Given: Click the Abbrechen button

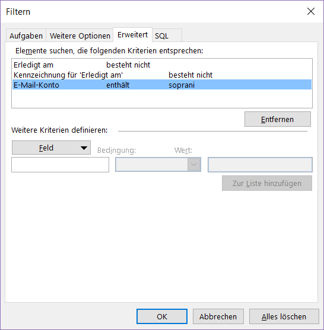Looking at the screenshot, I should [x=218, y=316].
